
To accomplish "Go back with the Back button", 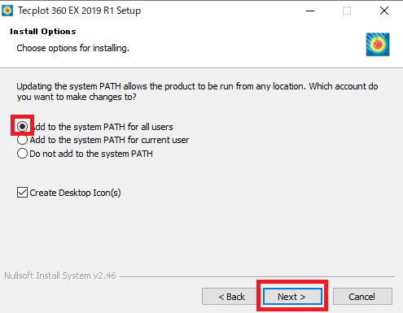I will pyautogui.click(x=231, y=297).
